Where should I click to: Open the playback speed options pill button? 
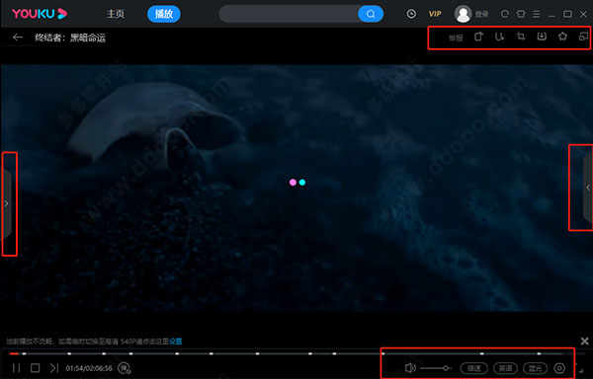[x=473, y=368]
